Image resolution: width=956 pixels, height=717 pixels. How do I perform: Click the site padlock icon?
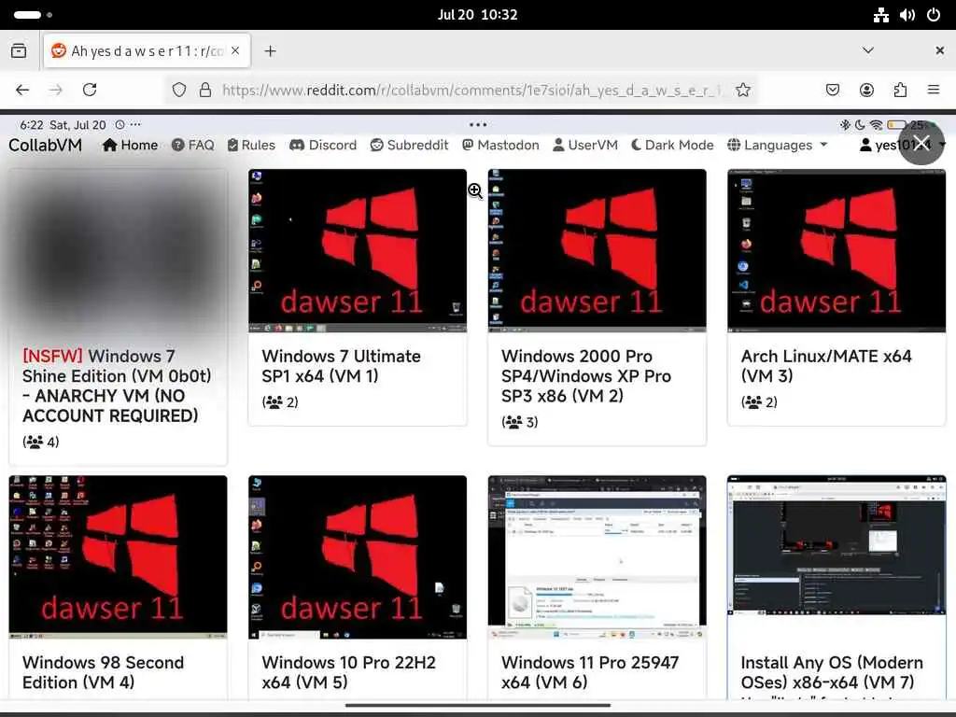tap(205, 90)
